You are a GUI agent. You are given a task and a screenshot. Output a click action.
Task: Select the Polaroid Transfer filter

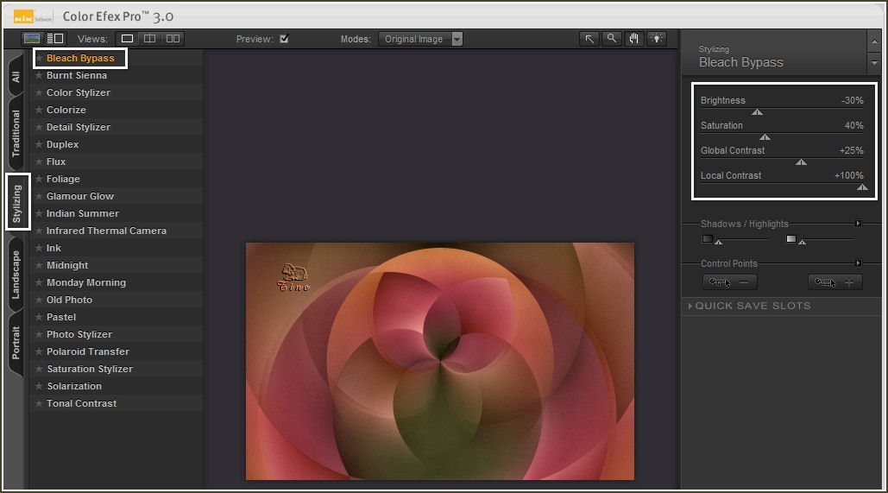click(x=88, y=351)
